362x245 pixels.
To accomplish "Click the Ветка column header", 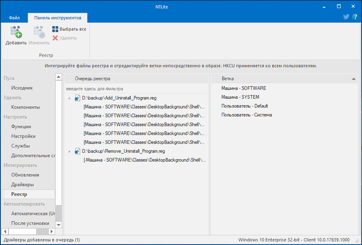I will point(284,79).
